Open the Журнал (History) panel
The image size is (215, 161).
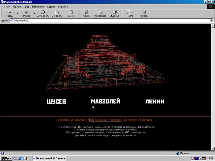(x=115, y=13)
